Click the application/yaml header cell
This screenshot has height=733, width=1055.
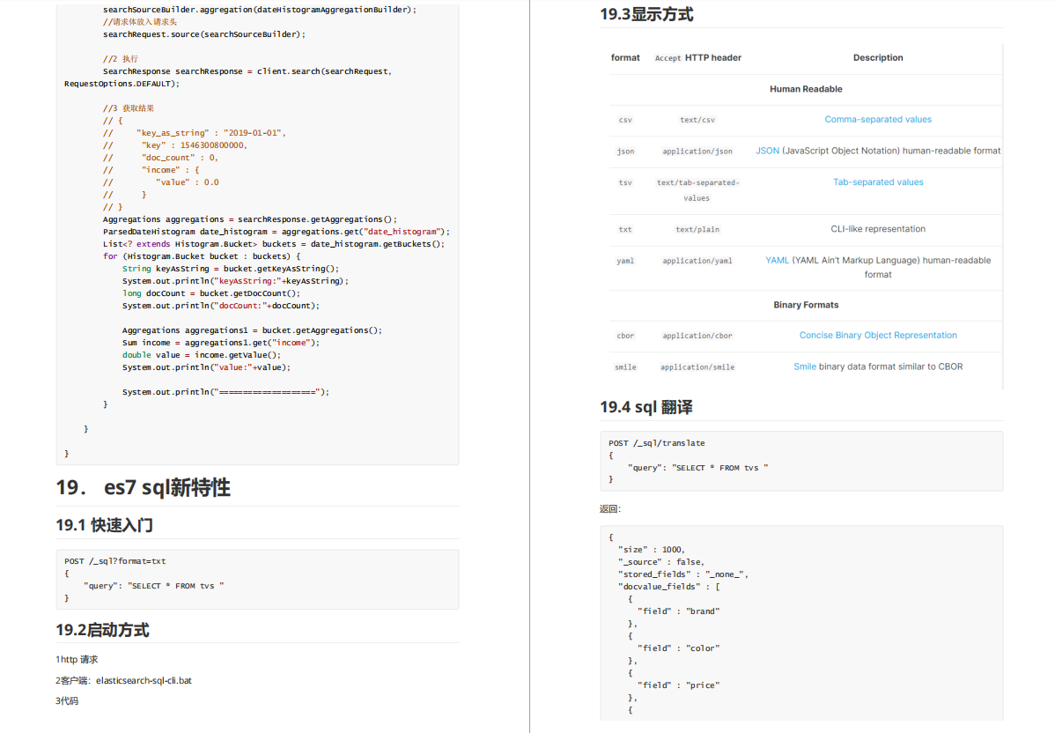pos(697,261)
